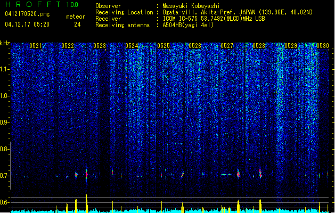Click the kHz axis unit label
The image size is (335, 213).
point(5,43)
